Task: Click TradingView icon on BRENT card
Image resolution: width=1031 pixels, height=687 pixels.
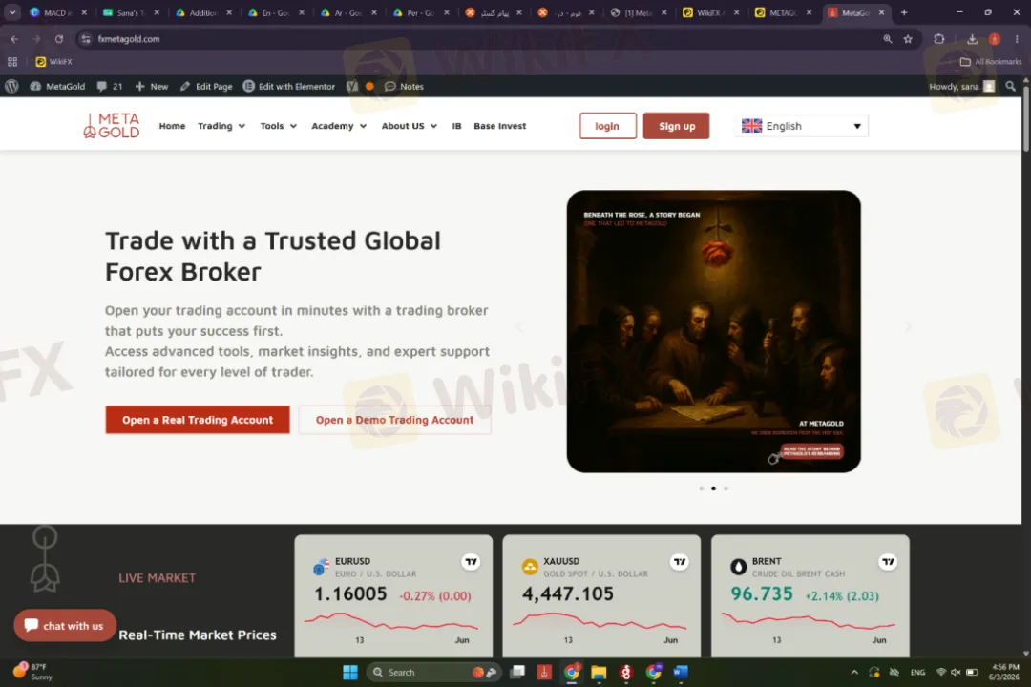Action: pos(888,561)
